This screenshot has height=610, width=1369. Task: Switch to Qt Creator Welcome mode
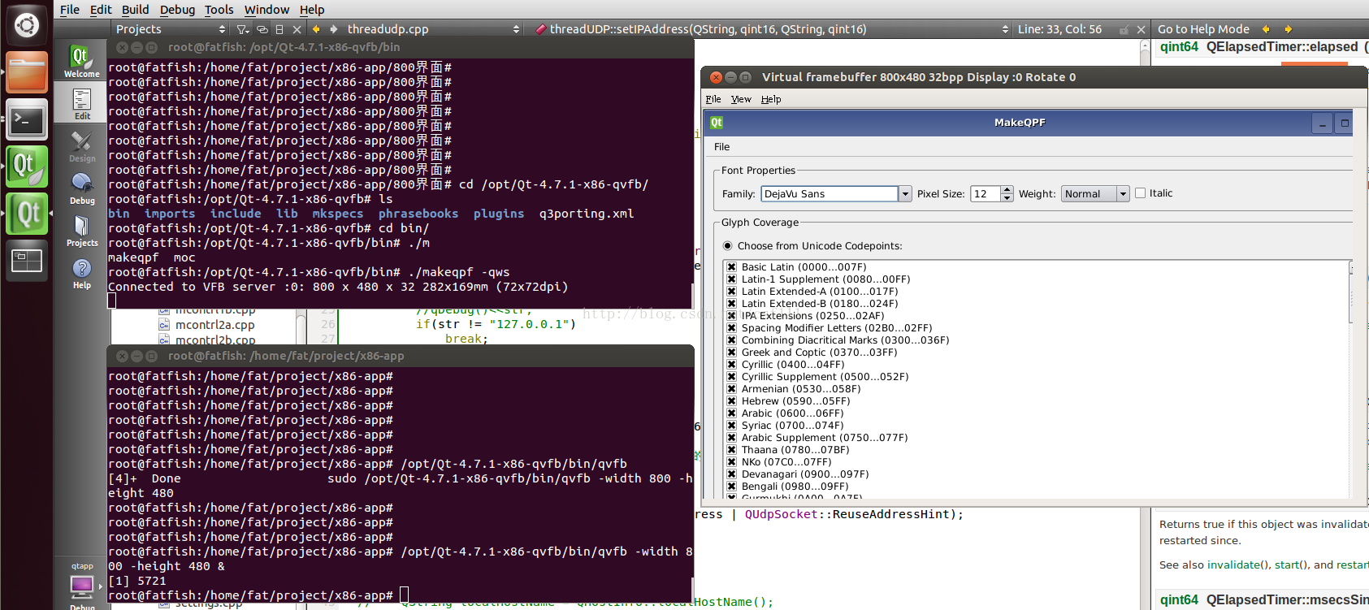click(81, 61)
